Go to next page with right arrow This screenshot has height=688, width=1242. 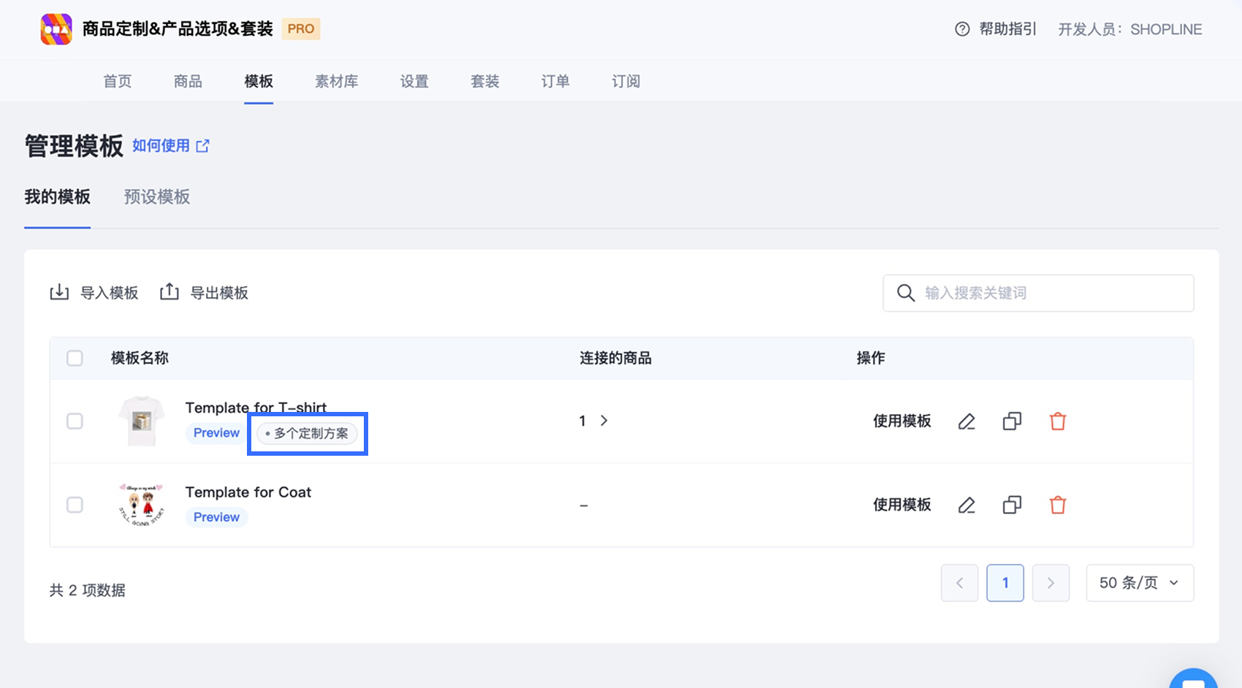pos(1051,583)
